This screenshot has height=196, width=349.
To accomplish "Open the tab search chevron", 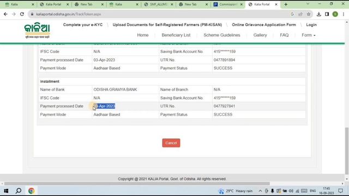I will pyautogui.click(x=308, y=4).
